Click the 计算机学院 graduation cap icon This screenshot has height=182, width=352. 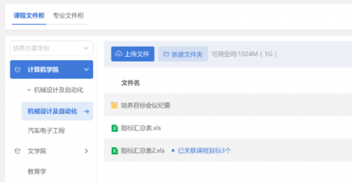18,70
